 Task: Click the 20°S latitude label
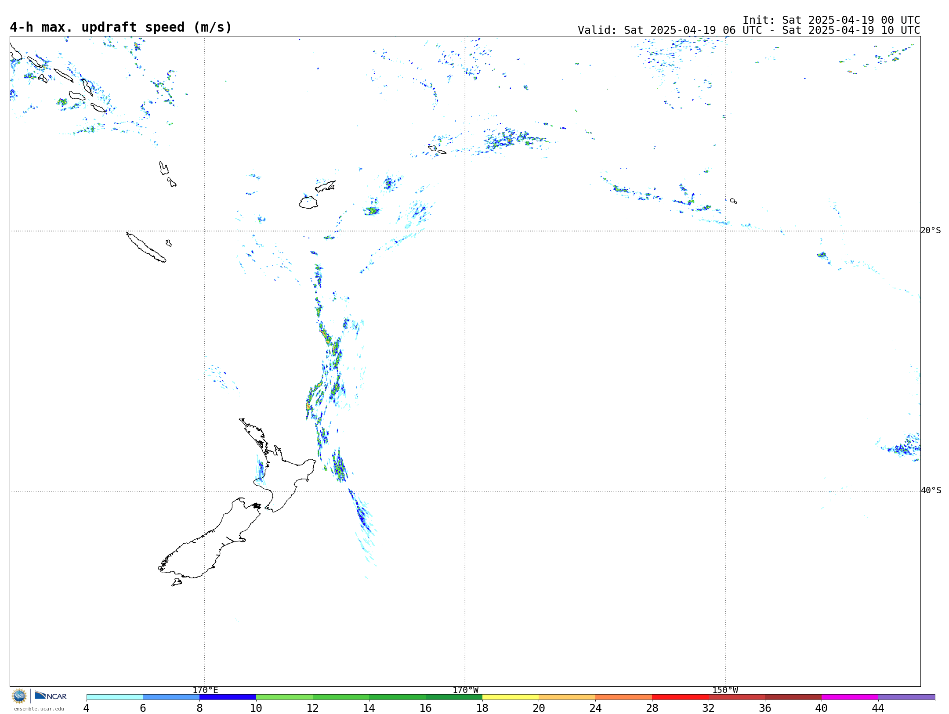(x=931, y=231)
